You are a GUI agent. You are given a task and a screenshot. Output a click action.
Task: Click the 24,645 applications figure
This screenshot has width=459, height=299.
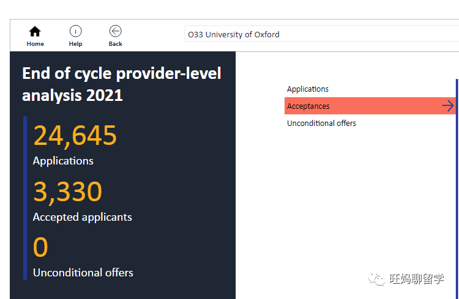coord(75,135)
